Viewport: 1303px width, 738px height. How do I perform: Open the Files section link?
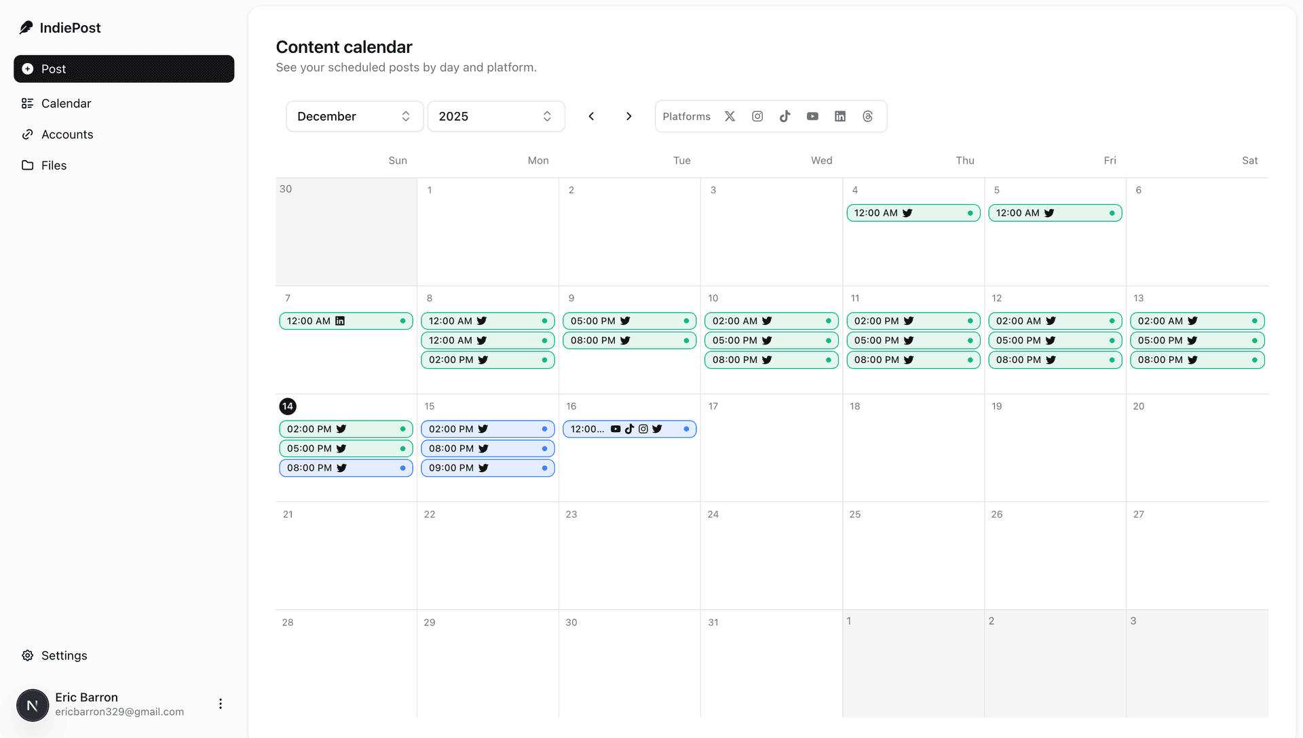(x=54, y=165)
